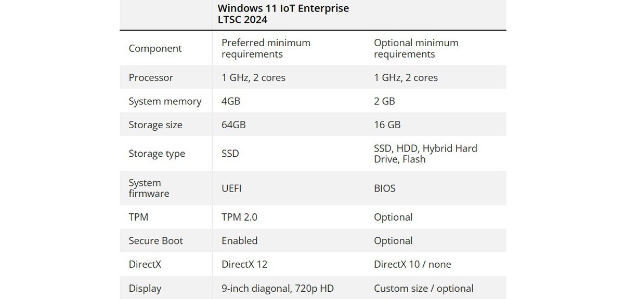Click the System memory row label

pyautogui.click(x=165, y=101)
